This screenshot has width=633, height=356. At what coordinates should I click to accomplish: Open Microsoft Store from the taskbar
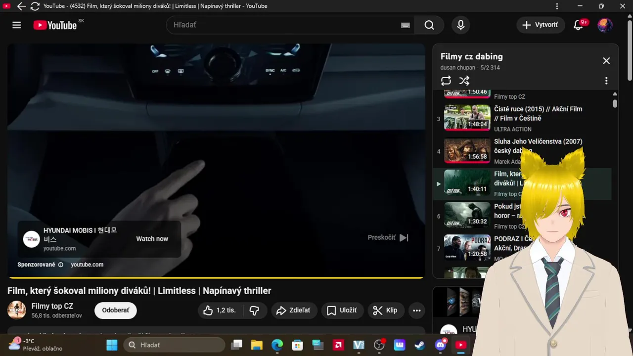297,345
